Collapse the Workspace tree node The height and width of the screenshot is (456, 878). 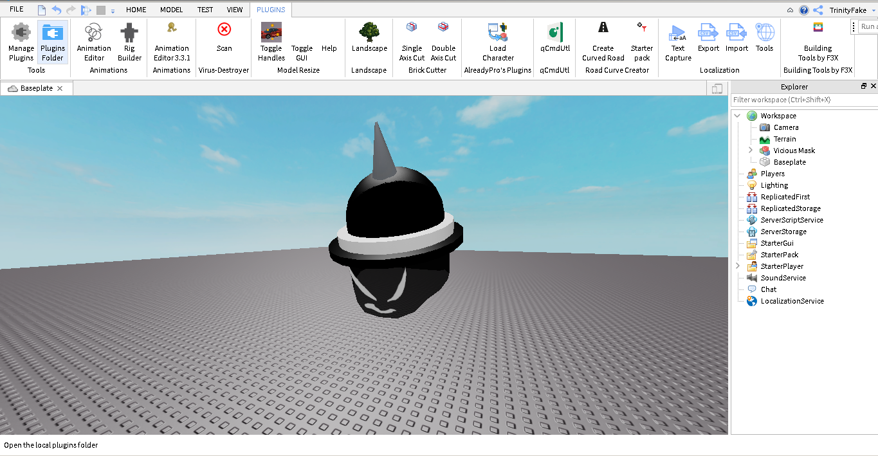point(737,116)
